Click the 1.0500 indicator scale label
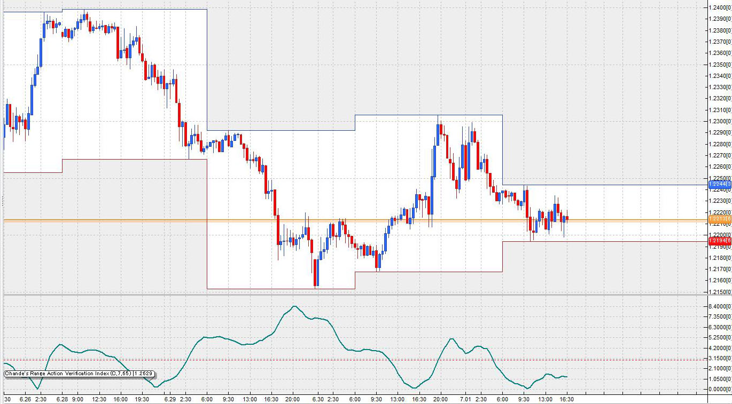Screen dimensions: 732x404 click(720, 379)
